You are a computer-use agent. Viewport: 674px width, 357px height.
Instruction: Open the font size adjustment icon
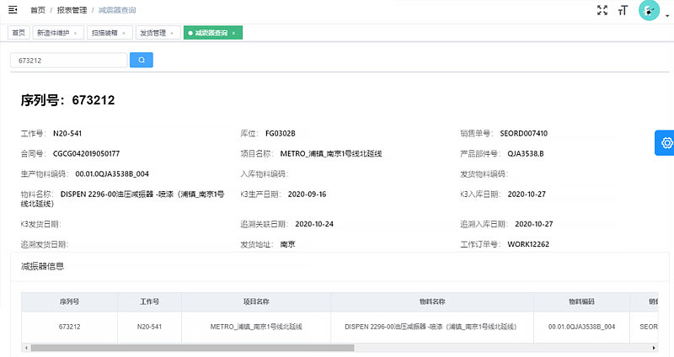[623, 10]
